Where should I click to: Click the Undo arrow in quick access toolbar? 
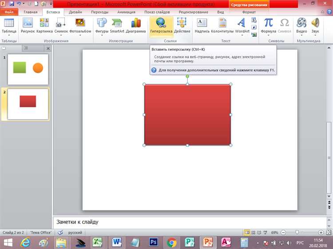coord(19,4)
